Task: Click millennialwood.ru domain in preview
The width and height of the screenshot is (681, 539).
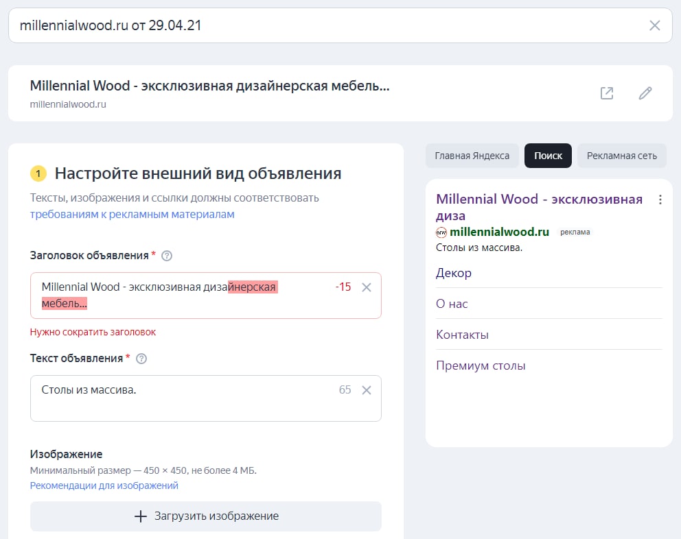Action: coord(500,232)
